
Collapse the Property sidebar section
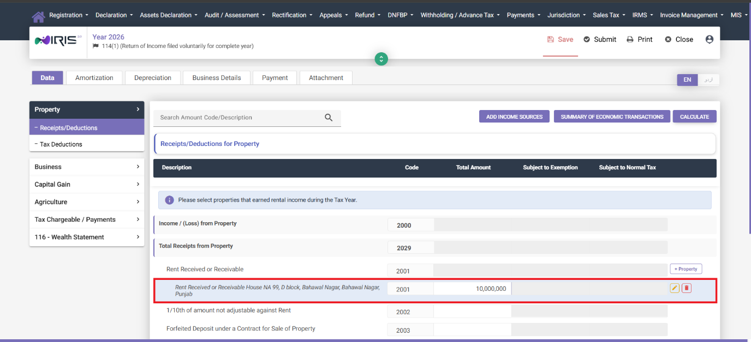87,109
